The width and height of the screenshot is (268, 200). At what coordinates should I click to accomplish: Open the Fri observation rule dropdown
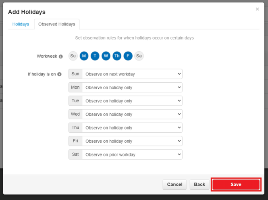click(x=132, y=141)
